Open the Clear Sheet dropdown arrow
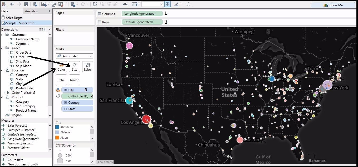 pyautogui.click(x=65, y=4)
